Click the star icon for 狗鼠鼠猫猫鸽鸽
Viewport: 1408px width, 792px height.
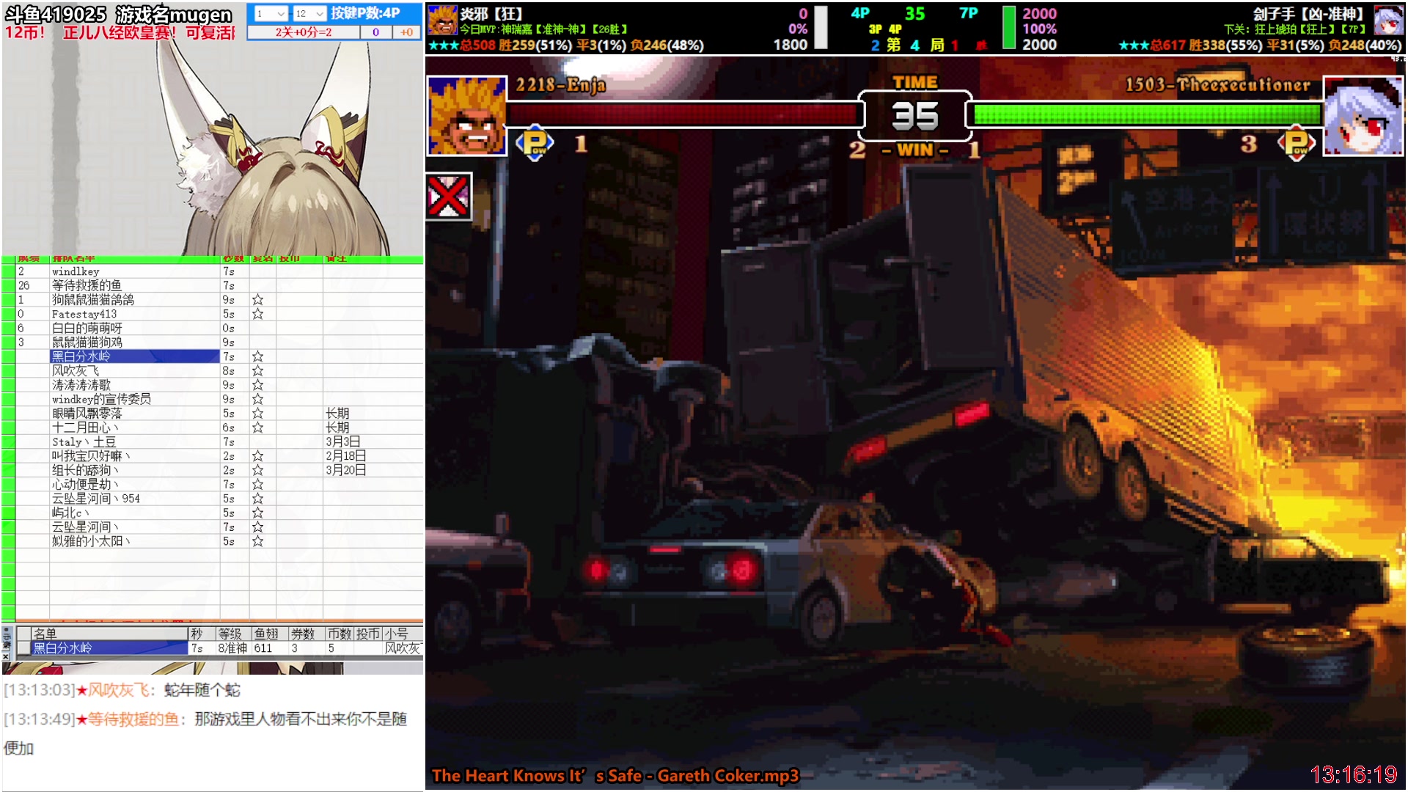tap(257, 299)
